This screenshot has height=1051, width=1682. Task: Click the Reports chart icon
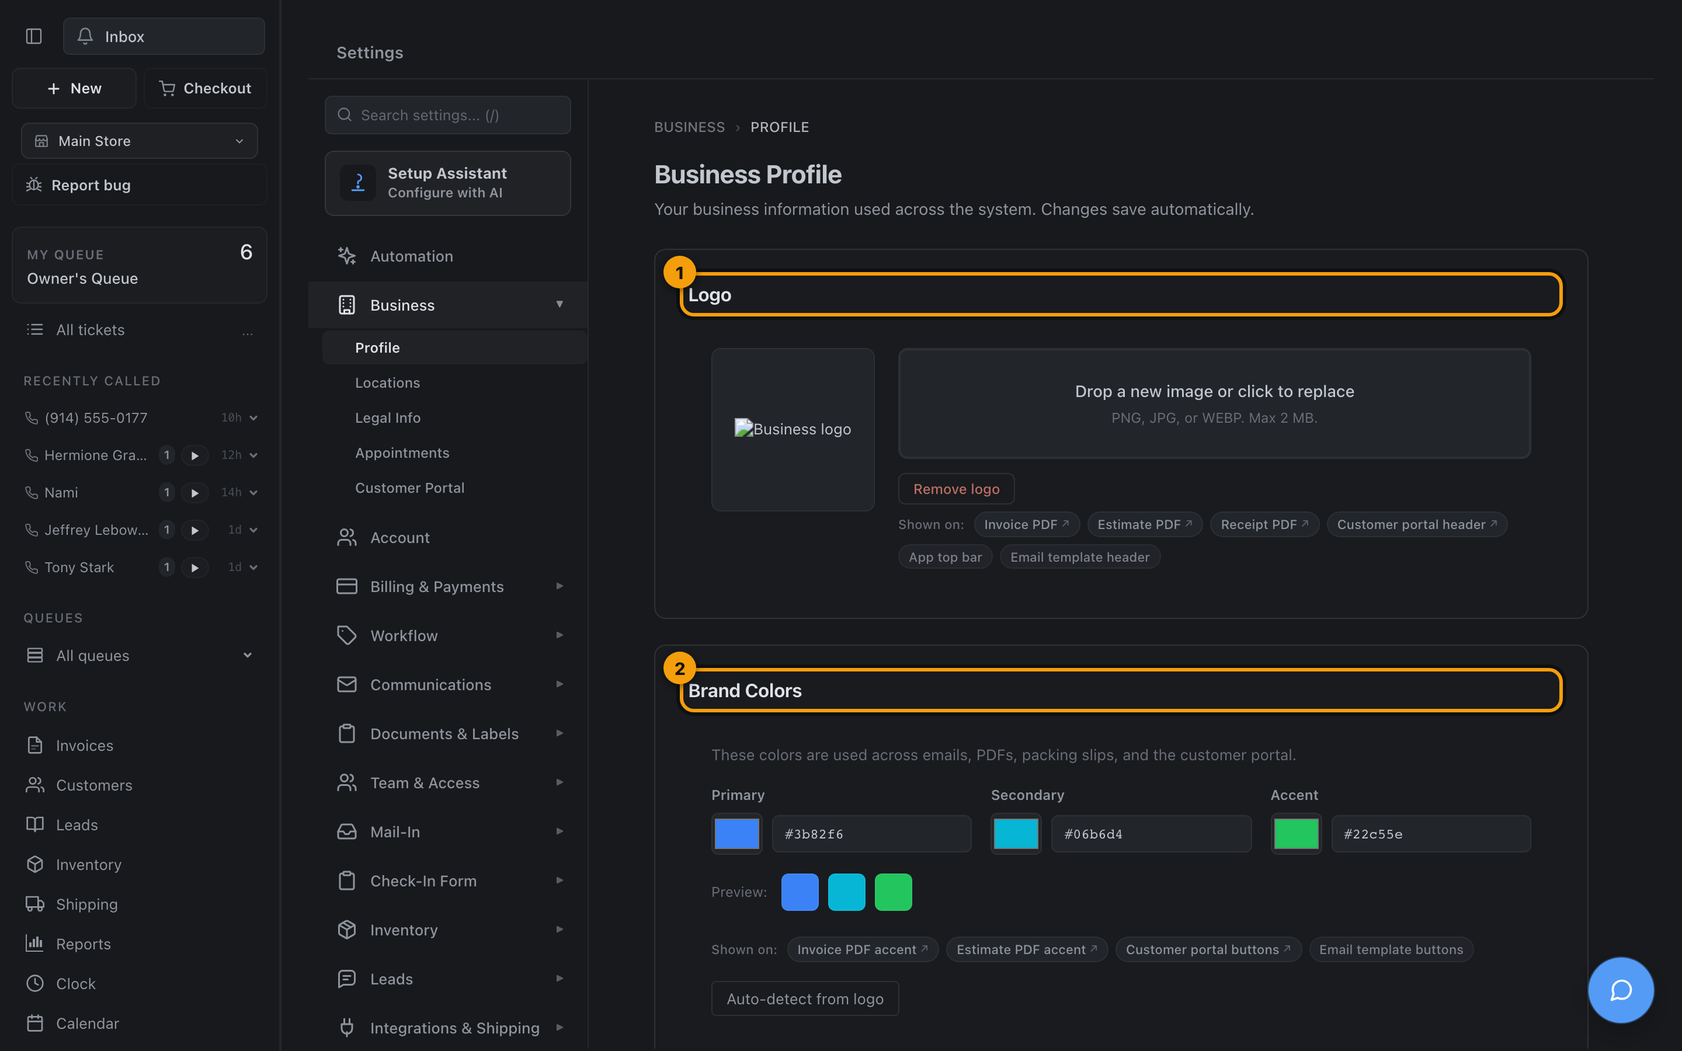pos(35,943)
